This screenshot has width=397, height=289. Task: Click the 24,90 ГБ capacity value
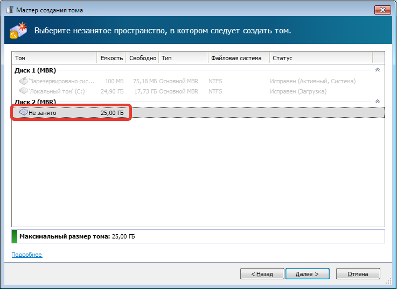112,91
